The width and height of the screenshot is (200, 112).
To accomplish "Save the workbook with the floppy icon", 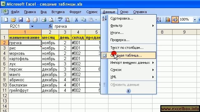I will 21,20.
